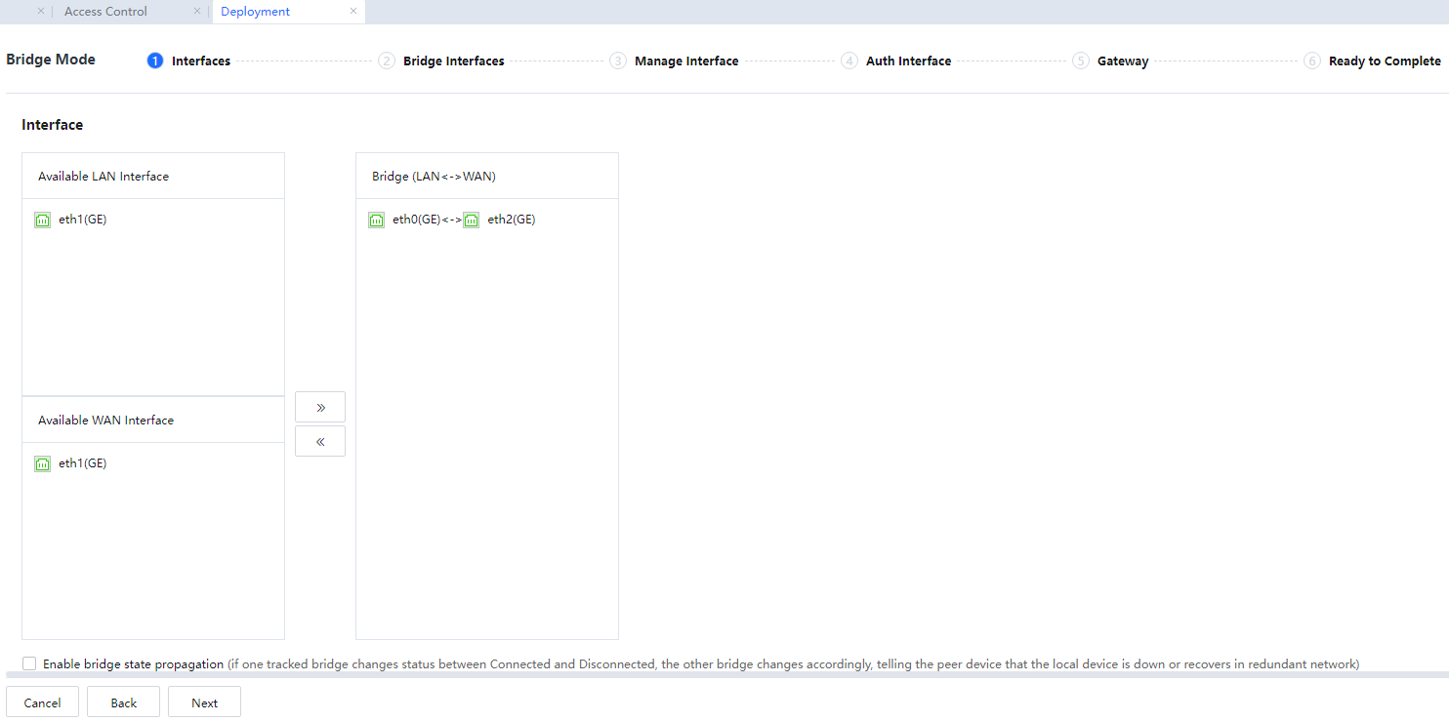Click the eth2(GE) port icon in Bridge list

click(x=471, y=220)
